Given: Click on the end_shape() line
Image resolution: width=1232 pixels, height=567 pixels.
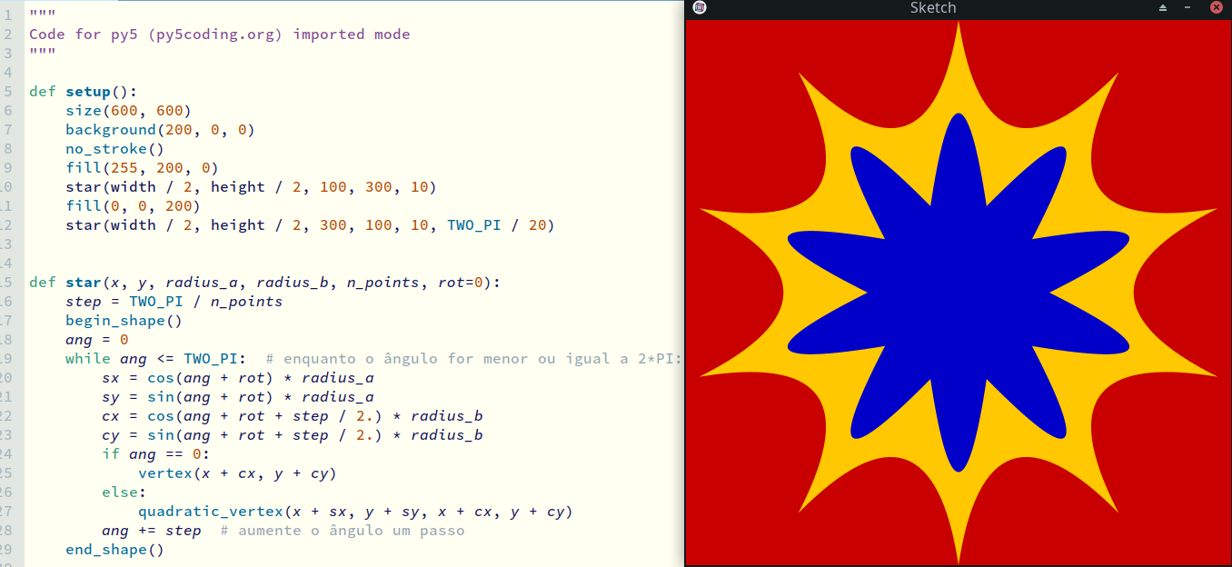Looking at the screenshot, I should (114, 550).
